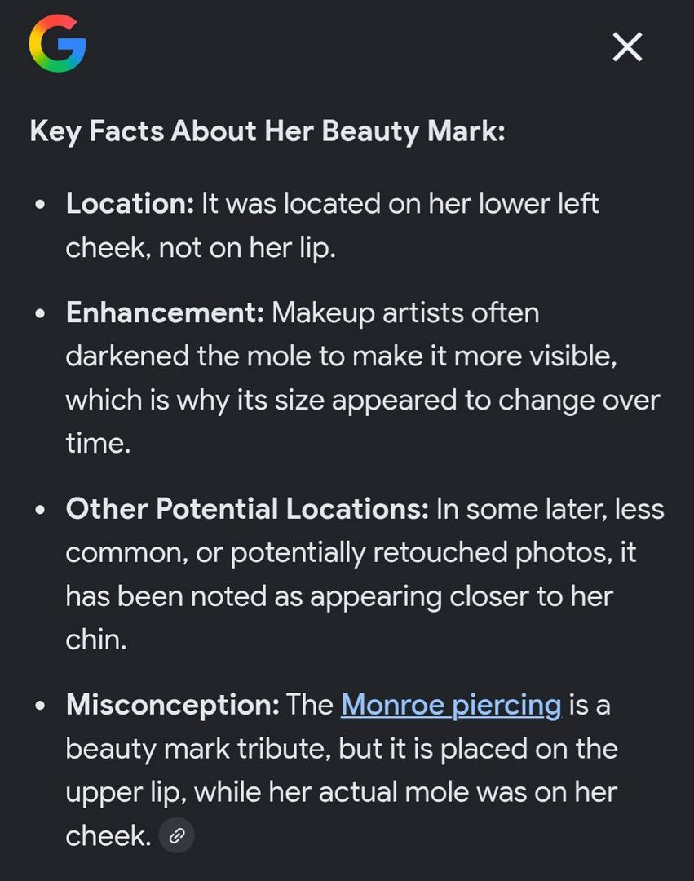Close the overview with the X button
The width and height of the screenshot is (694, 881).
tap(627, 47)
